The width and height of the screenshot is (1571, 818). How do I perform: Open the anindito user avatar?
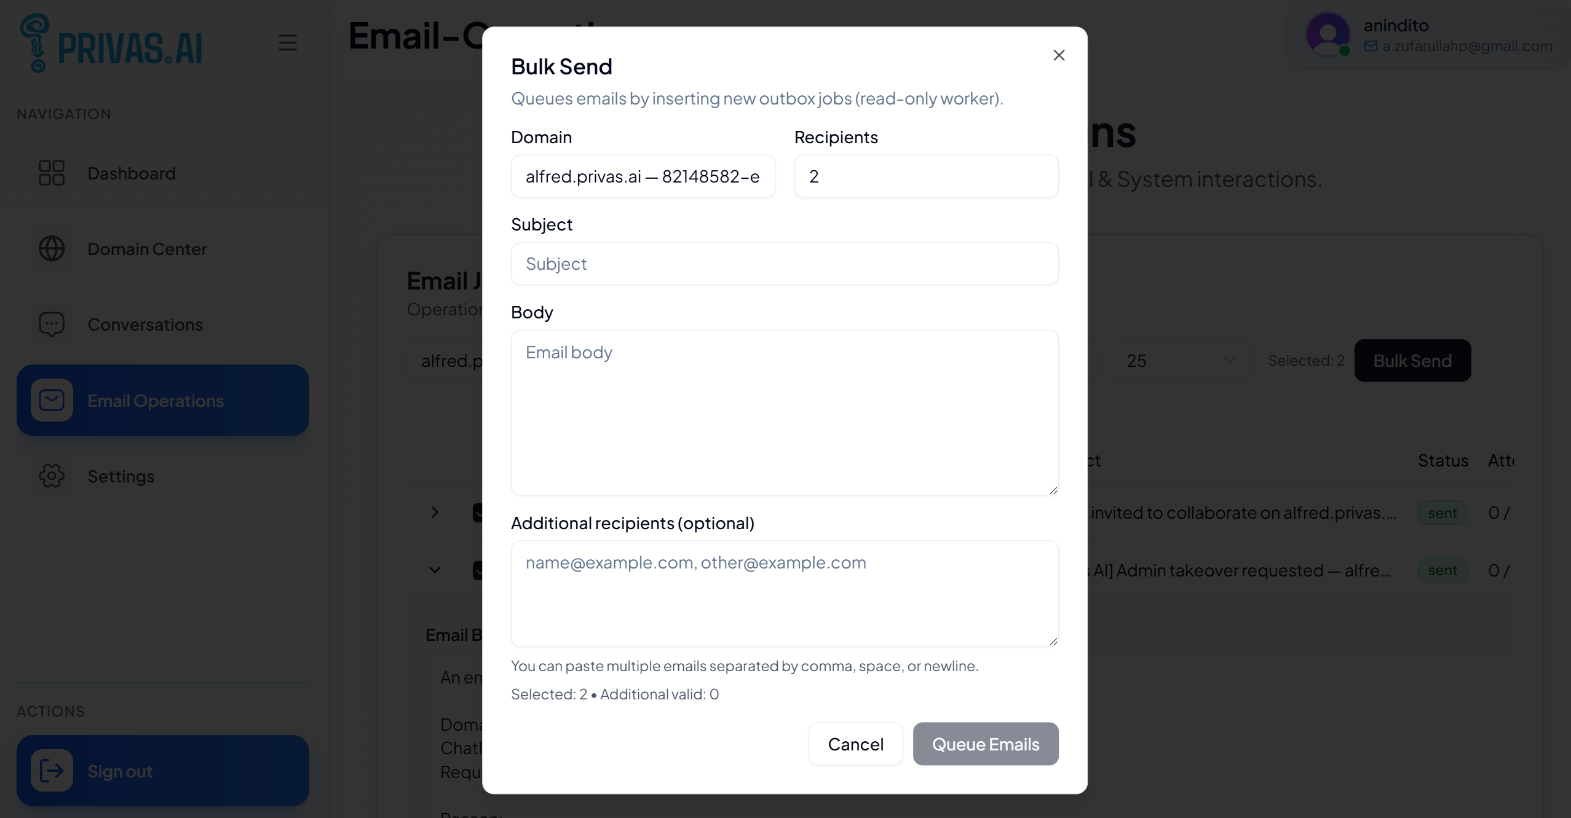pos(1327,34)
